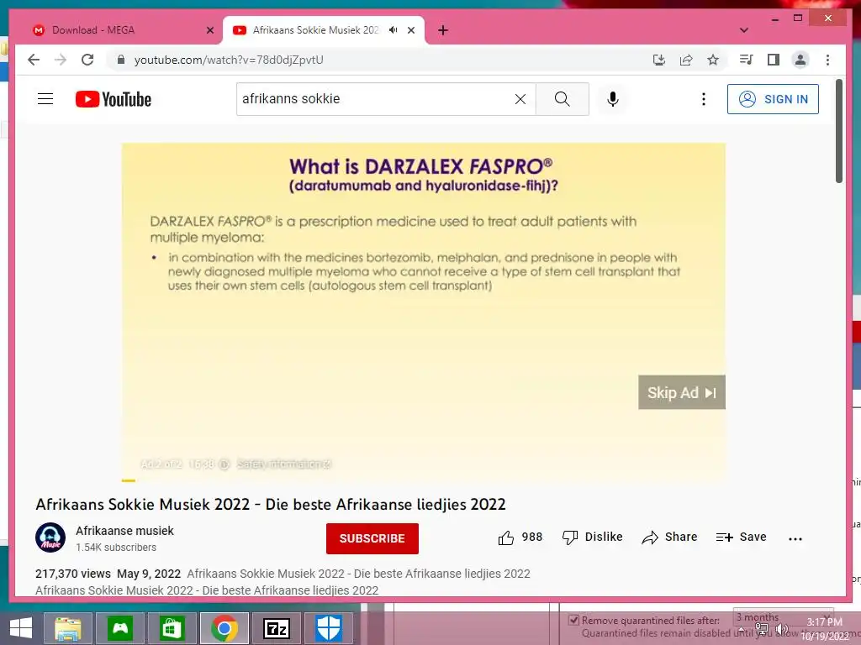The height and width of the screenshot is (645, 861).
Task: Go forward in browser history
Action: pos(61,60)
